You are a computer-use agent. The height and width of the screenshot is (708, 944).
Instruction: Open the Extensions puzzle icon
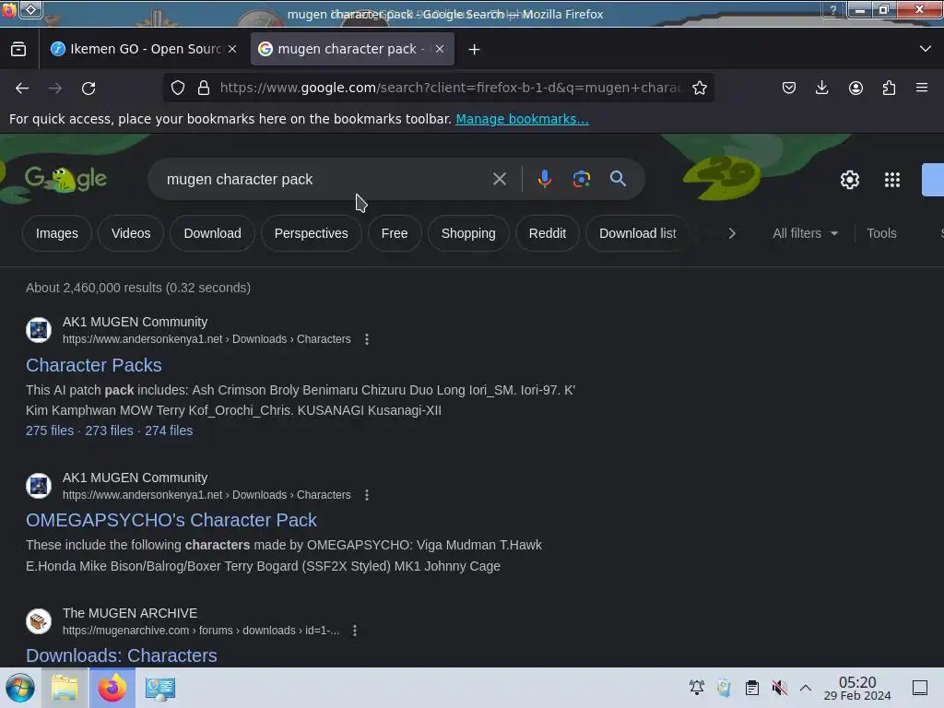[890, 88]
